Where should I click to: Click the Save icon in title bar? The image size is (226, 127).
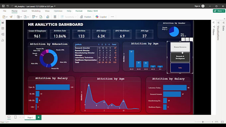[x=3, y=6]
